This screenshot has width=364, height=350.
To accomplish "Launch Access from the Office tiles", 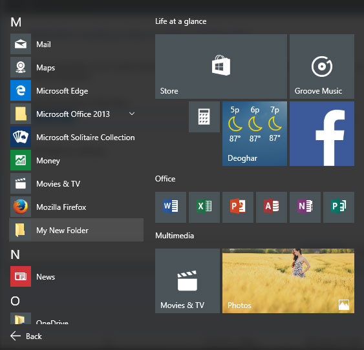I will tap(272, 207).
